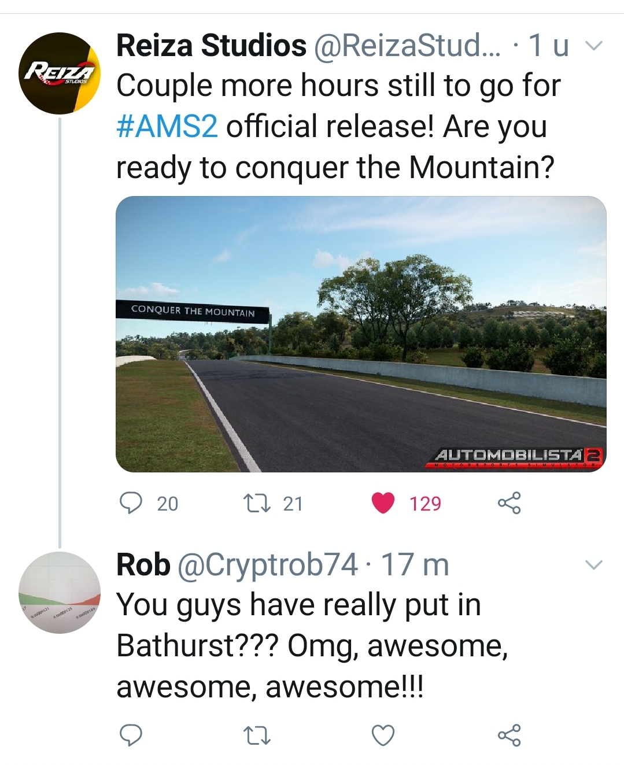624x765 pixels.
Task: Open the #AMS2 hashtag
Action: 167,127
